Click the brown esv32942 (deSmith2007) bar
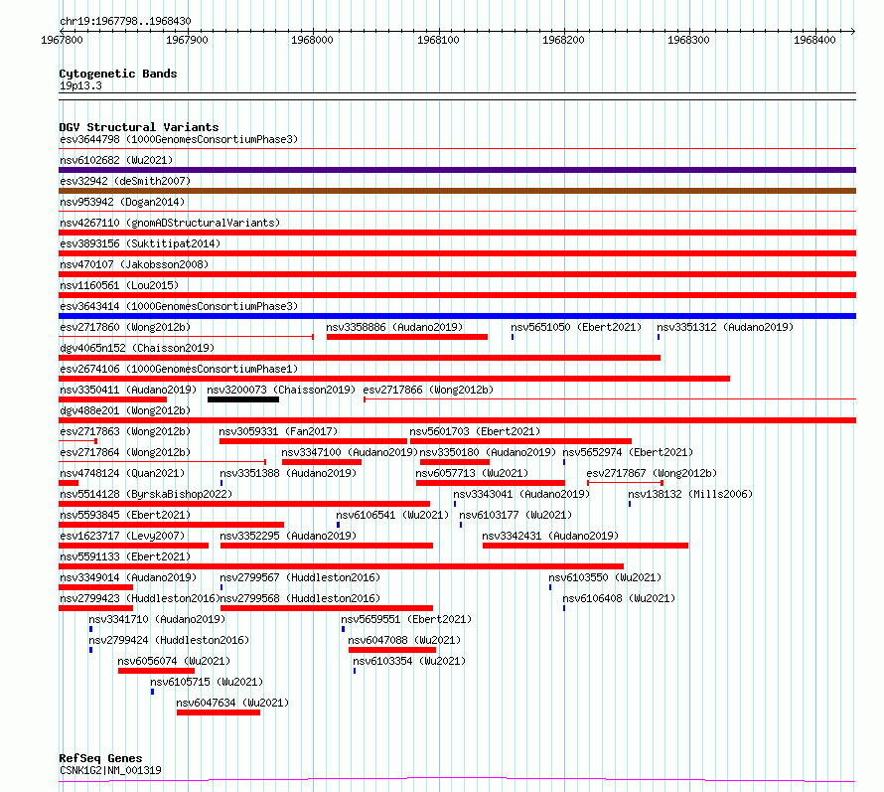The width and height of the screenshot is (884, 792). 457,191
